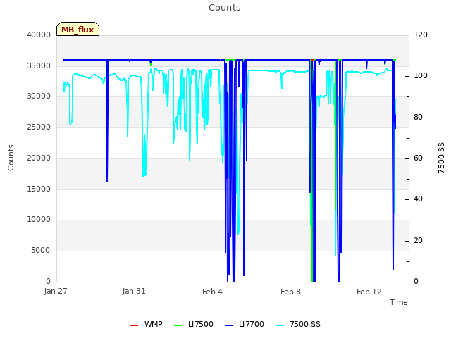Toggle the 7500 SS legend entry
Viewport: 451px width, 338px height.
point(297,324)
